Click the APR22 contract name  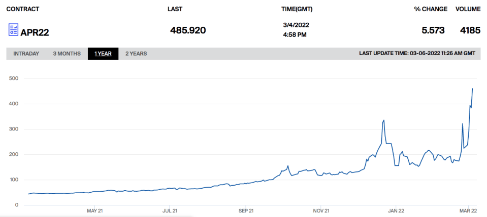coord(35,32)
